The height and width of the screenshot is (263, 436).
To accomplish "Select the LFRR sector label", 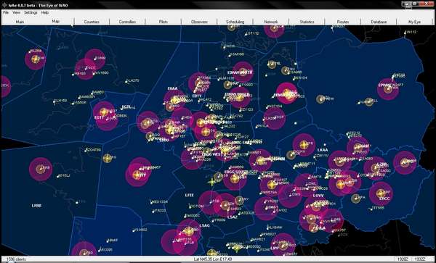I will point(37,206).
